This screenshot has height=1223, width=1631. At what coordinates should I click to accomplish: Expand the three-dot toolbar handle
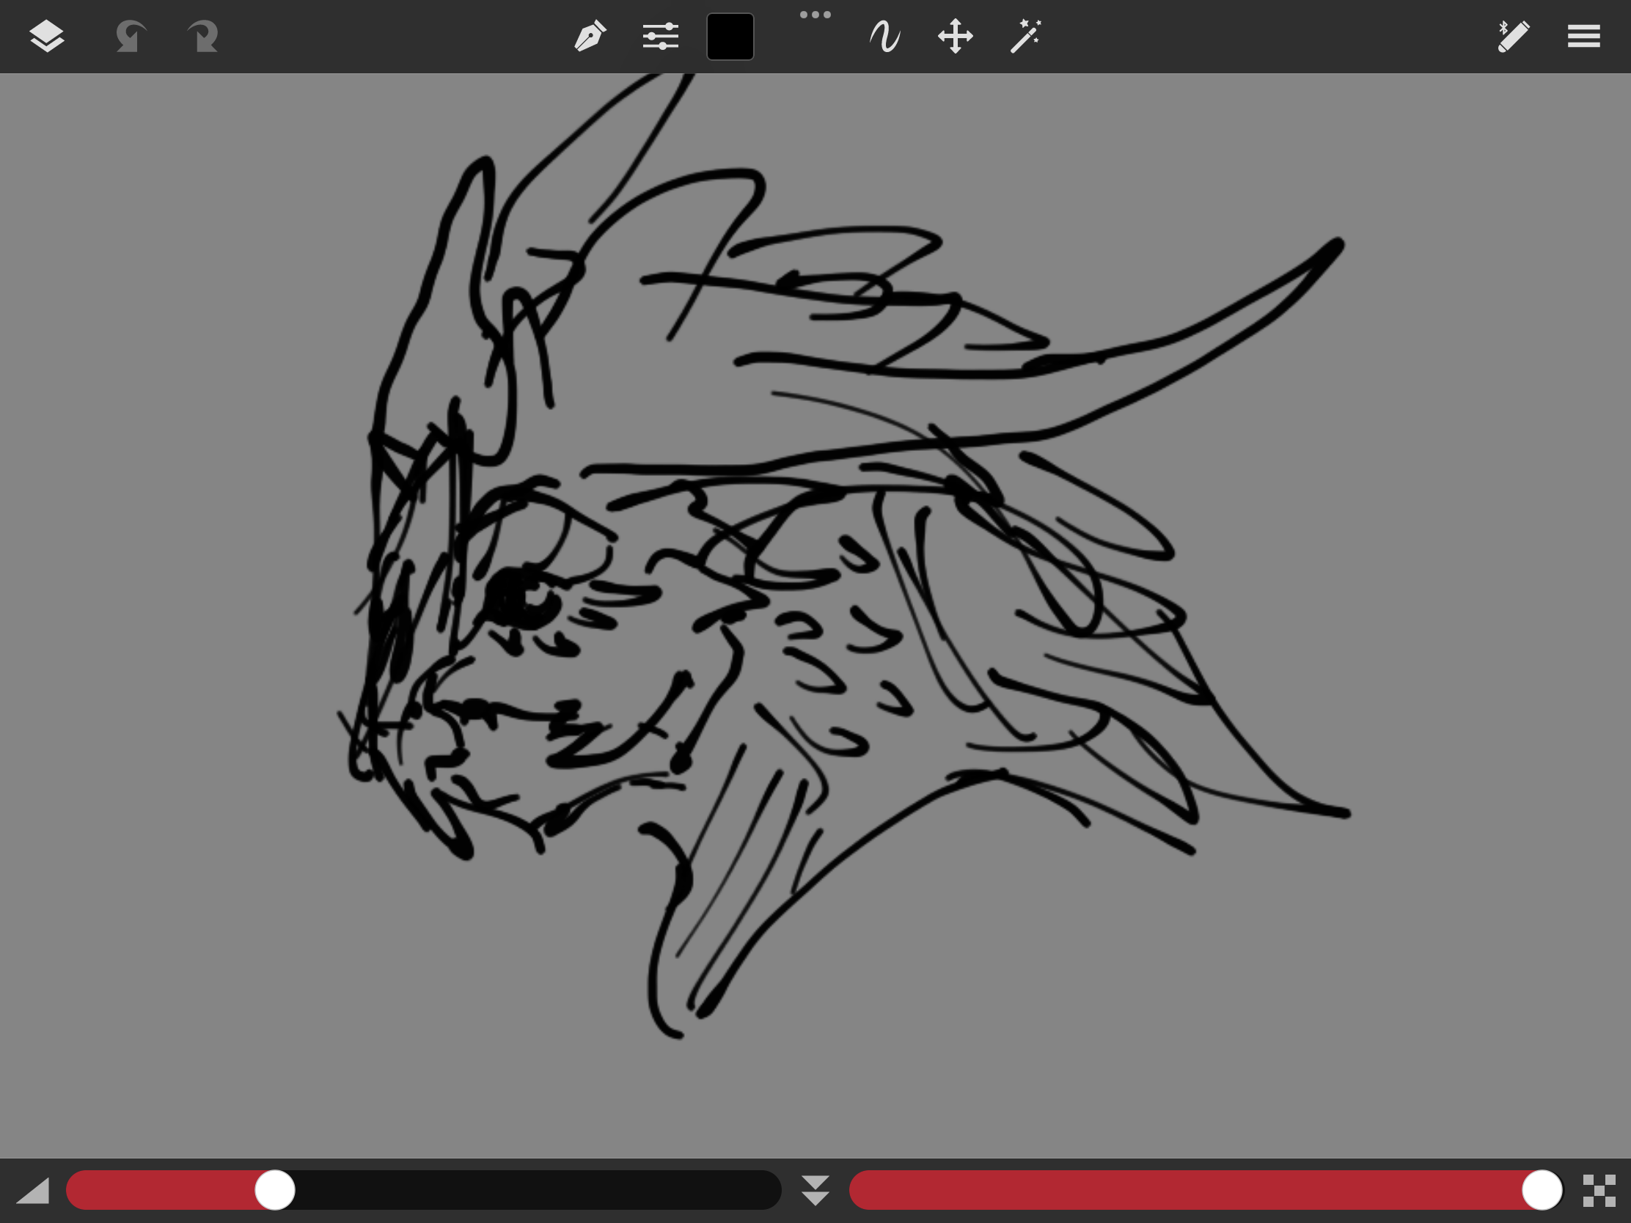pyautogui.click(x=815, y=14)
